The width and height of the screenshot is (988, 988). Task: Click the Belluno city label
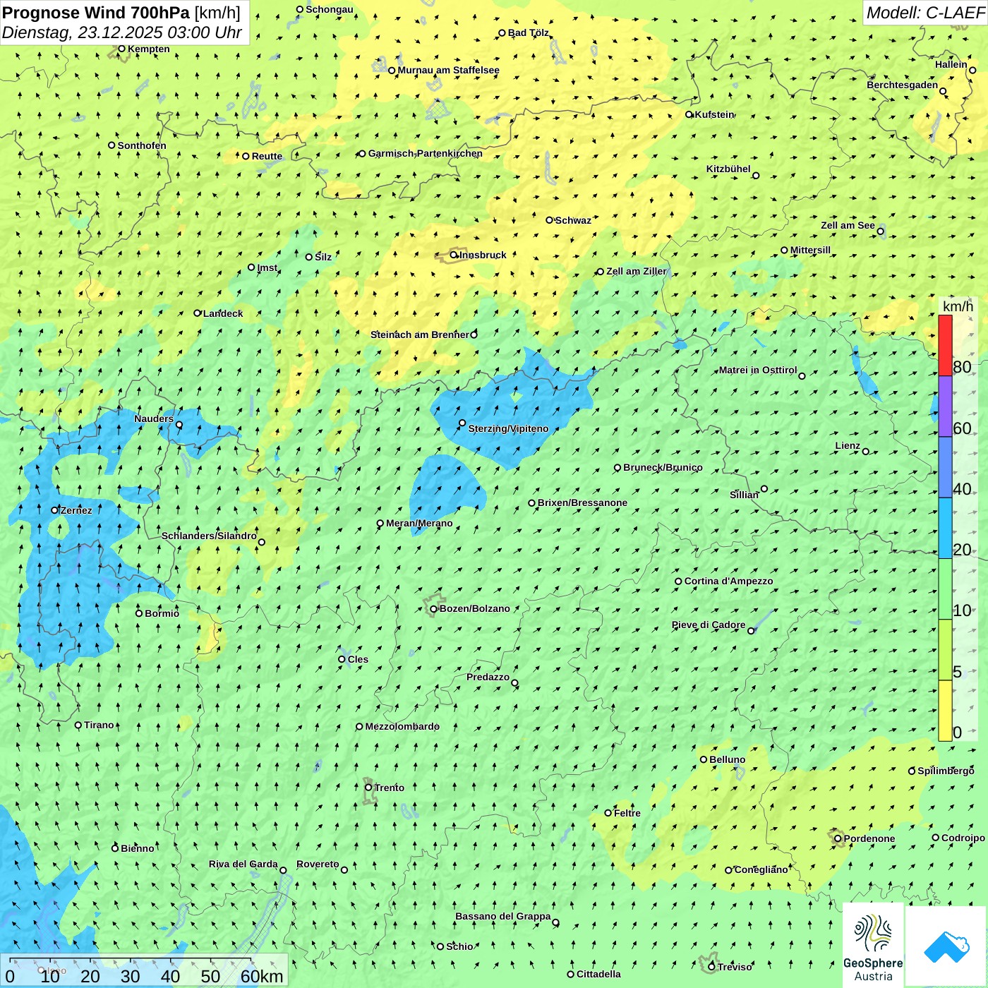pyautogui.click(x=727, y=759)
